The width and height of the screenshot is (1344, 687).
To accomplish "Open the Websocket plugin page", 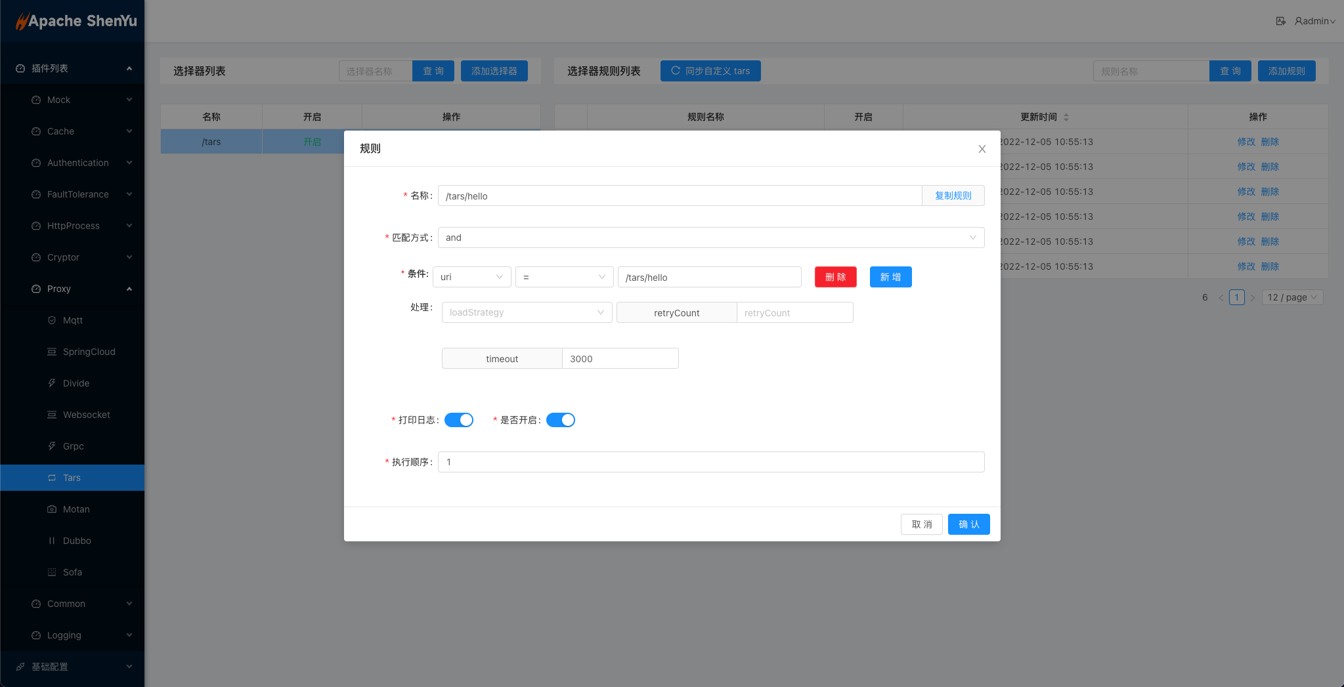I will [x=86, y=415].
